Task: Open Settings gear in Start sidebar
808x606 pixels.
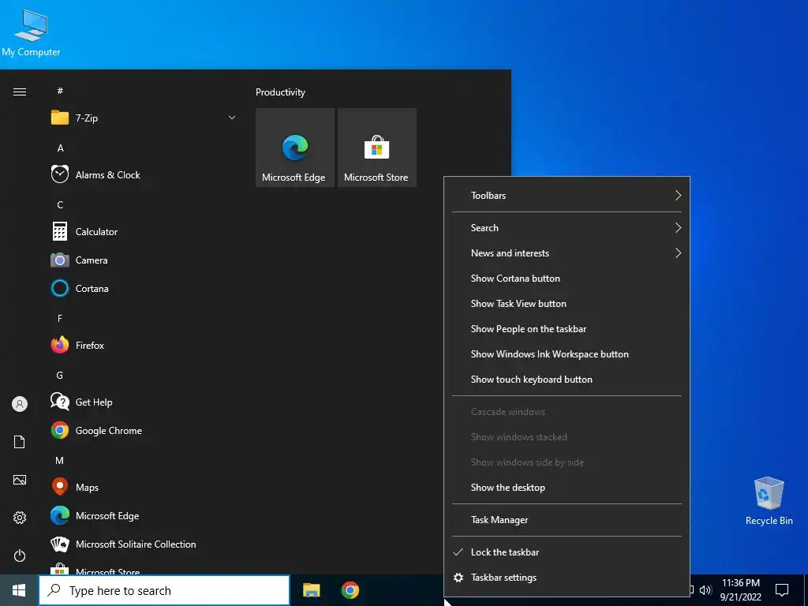Action: [x=20, y=518]
